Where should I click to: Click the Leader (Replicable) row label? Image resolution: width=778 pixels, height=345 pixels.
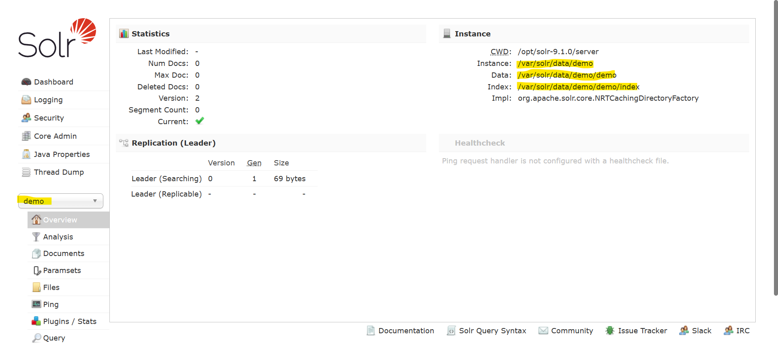pyautogui.click(x=167, y=194)
